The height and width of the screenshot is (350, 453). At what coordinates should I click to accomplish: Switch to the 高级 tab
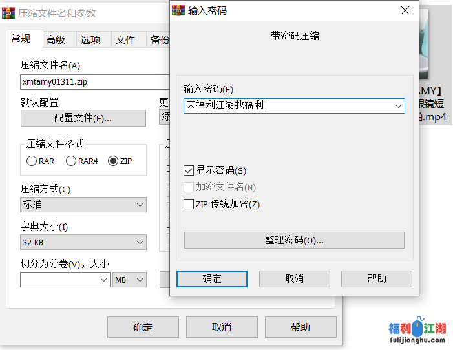point(56,39)
